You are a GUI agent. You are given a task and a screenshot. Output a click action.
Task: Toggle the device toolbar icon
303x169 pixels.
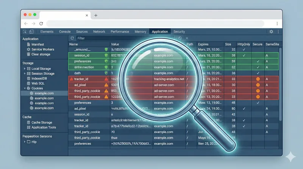coord(31,32)
